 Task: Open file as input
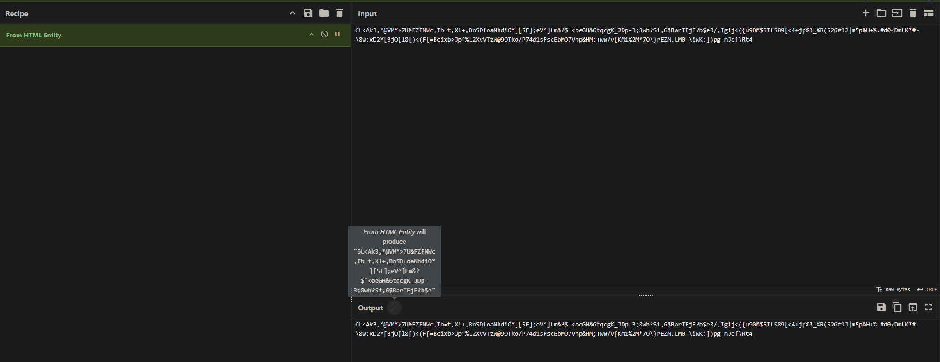click(897, 13)
